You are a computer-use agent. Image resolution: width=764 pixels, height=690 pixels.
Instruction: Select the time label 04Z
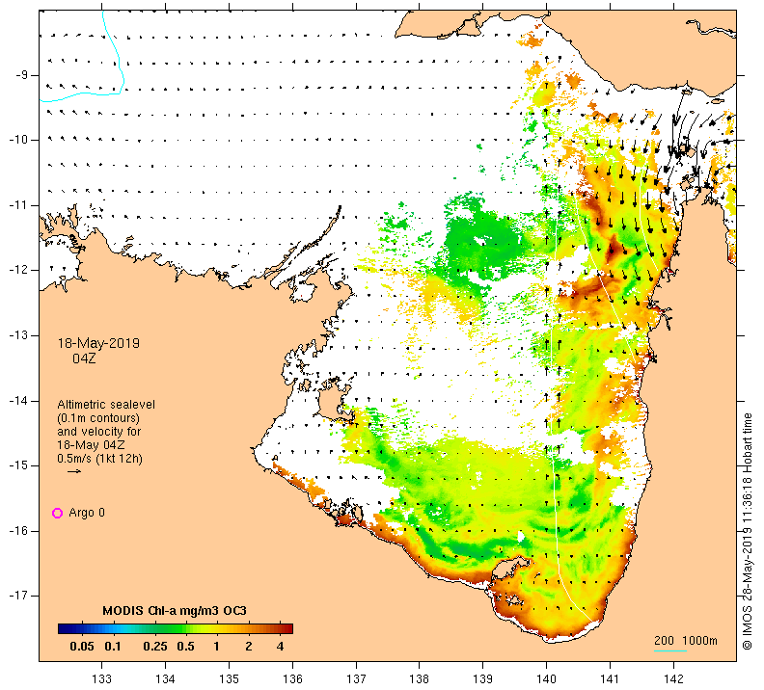click(x=84, y=358)
